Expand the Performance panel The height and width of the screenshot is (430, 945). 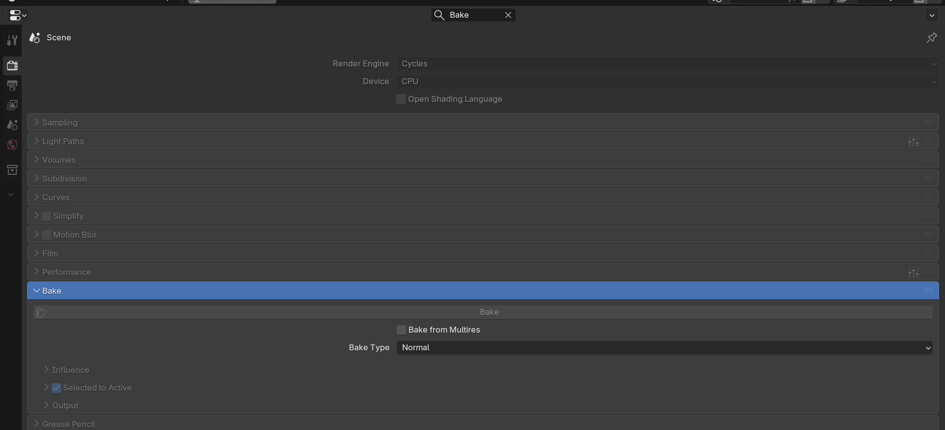pyautogui.click(x=482, y=272)
